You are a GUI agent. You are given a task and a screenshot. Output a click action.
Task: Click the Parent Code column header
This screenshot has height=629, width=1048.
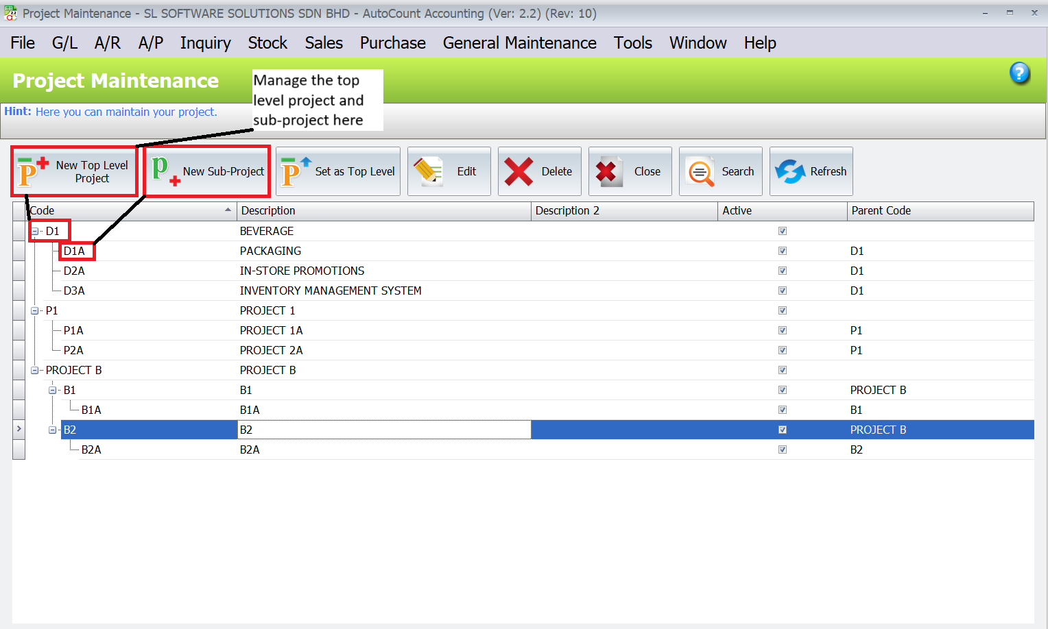point(940,210)
